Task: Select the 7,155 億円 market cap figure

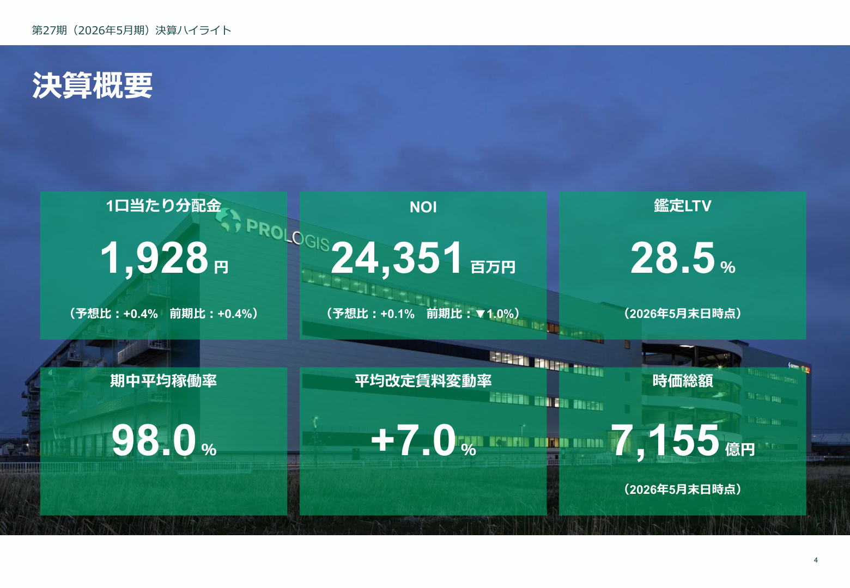Action: (683, 440)
